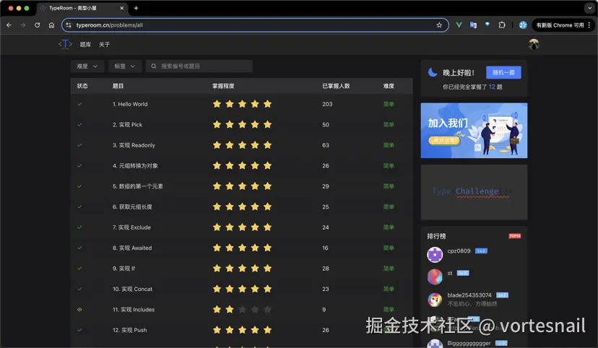Open the new tab plus button

point(136,8)
